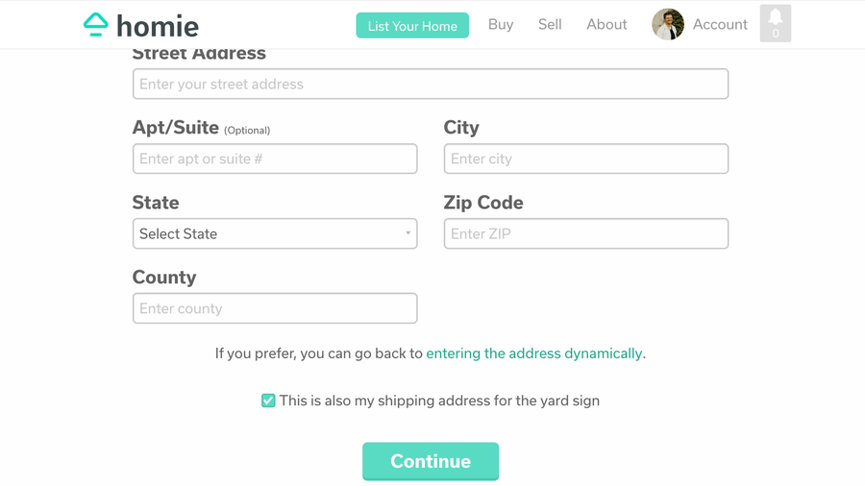Follow the entering the address dynamically link
The height and width of the screenshot is (486, 865).
(x=534, y=353)
